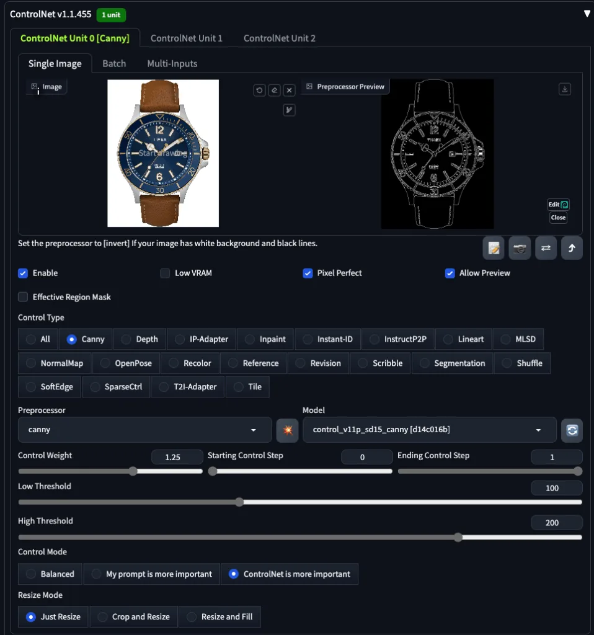Click the undo icon above the input image
This screenshot has width=594, height=635.
260,91
